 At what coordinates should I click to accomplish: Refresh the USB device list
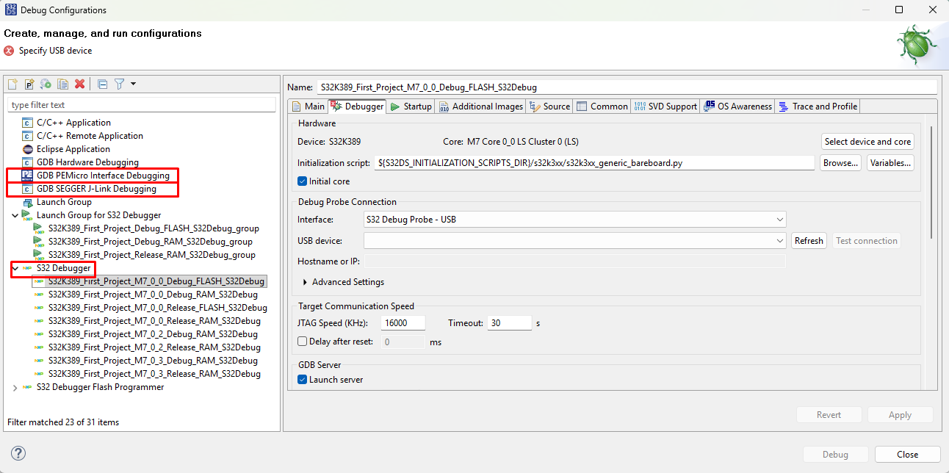809,240
